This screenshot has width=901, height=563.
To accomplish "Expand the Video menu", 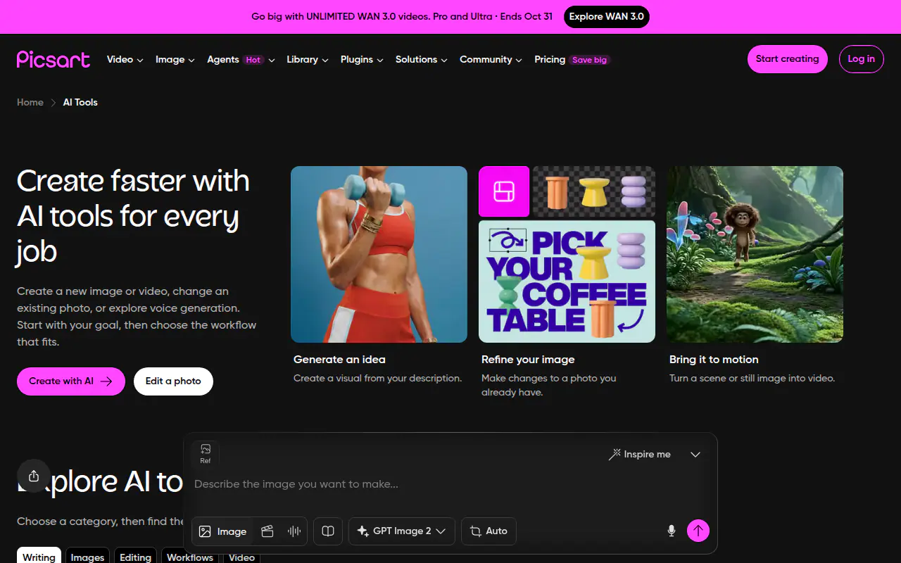I will pyautogui.click(x=125, y=60).
